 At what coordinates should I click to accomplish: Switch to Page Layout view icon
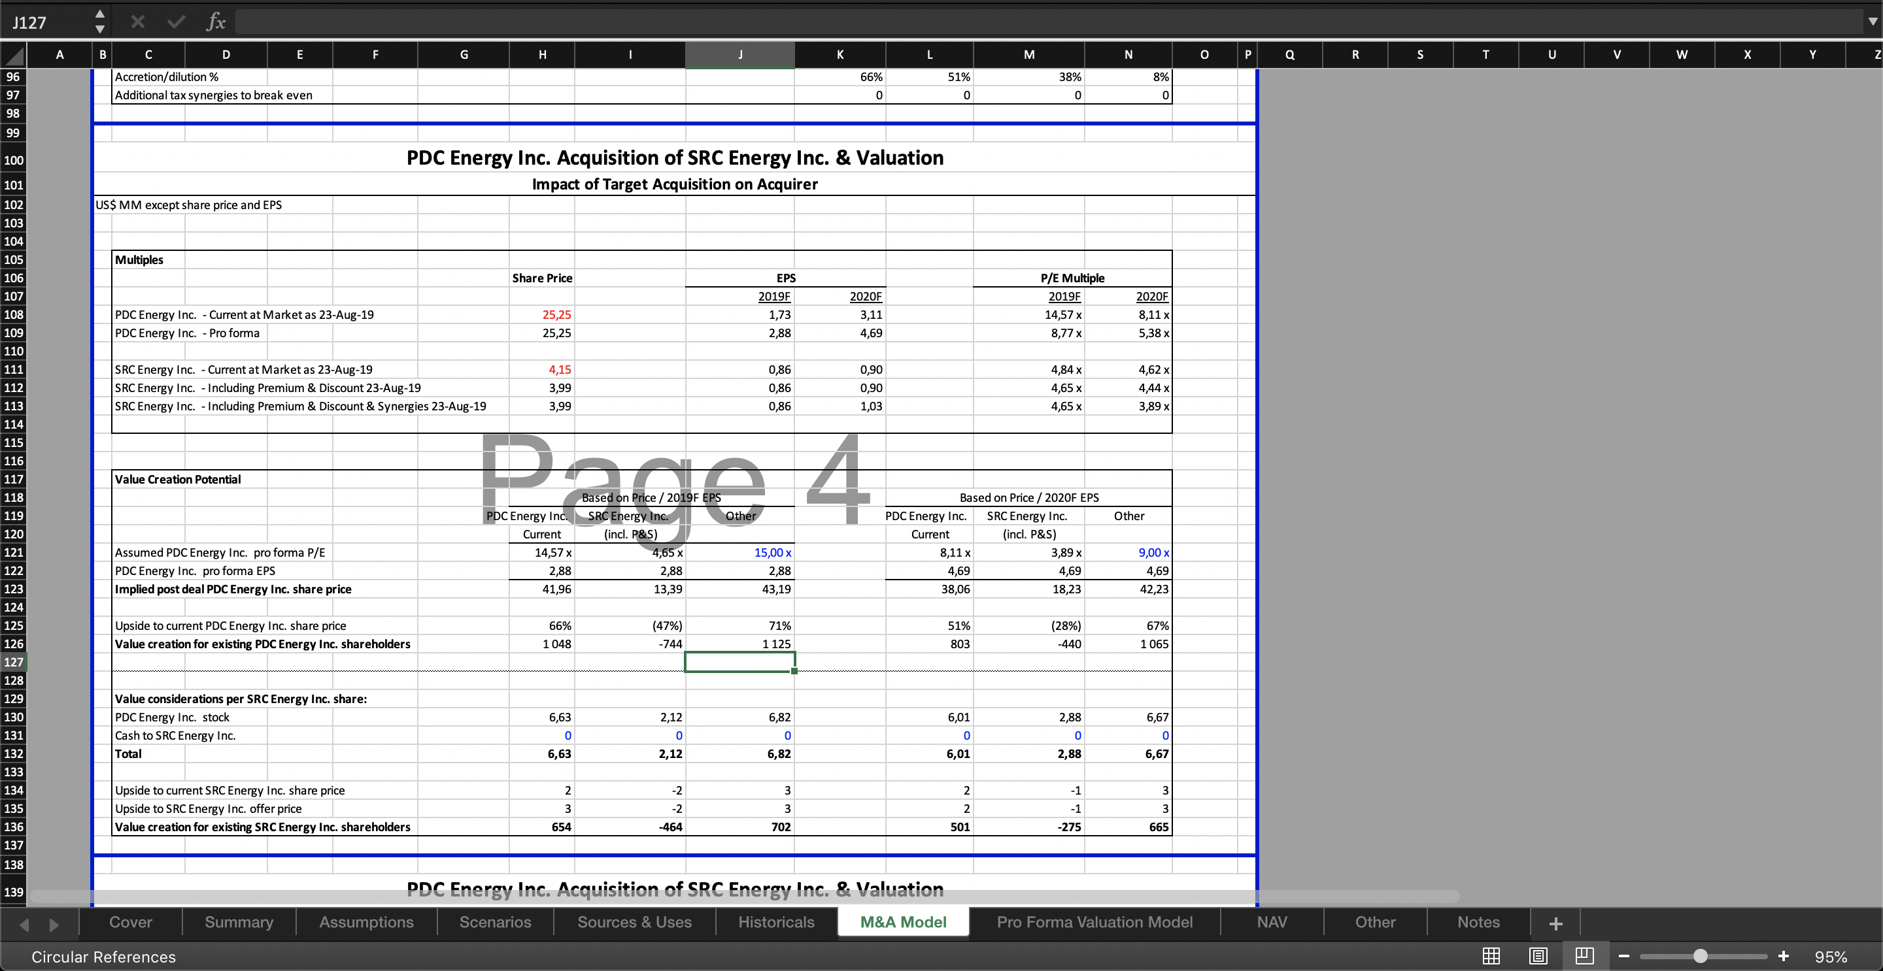1538,956
